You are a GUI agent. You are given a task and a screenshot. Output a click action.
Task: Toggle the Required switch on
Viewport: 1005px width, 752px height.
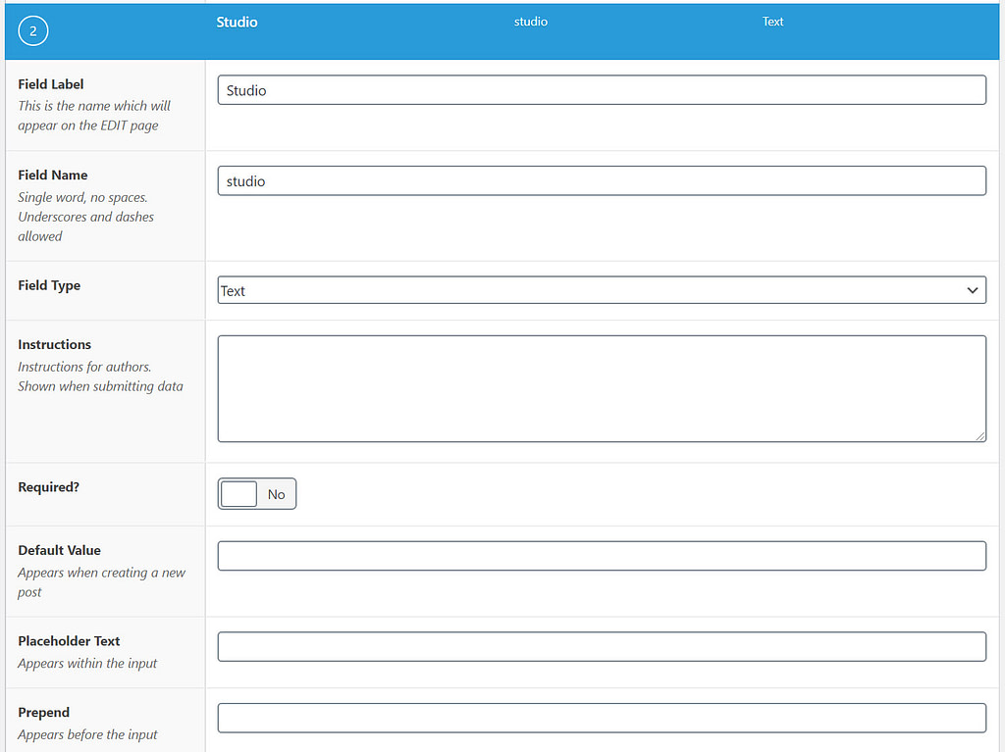click(239, 494)
